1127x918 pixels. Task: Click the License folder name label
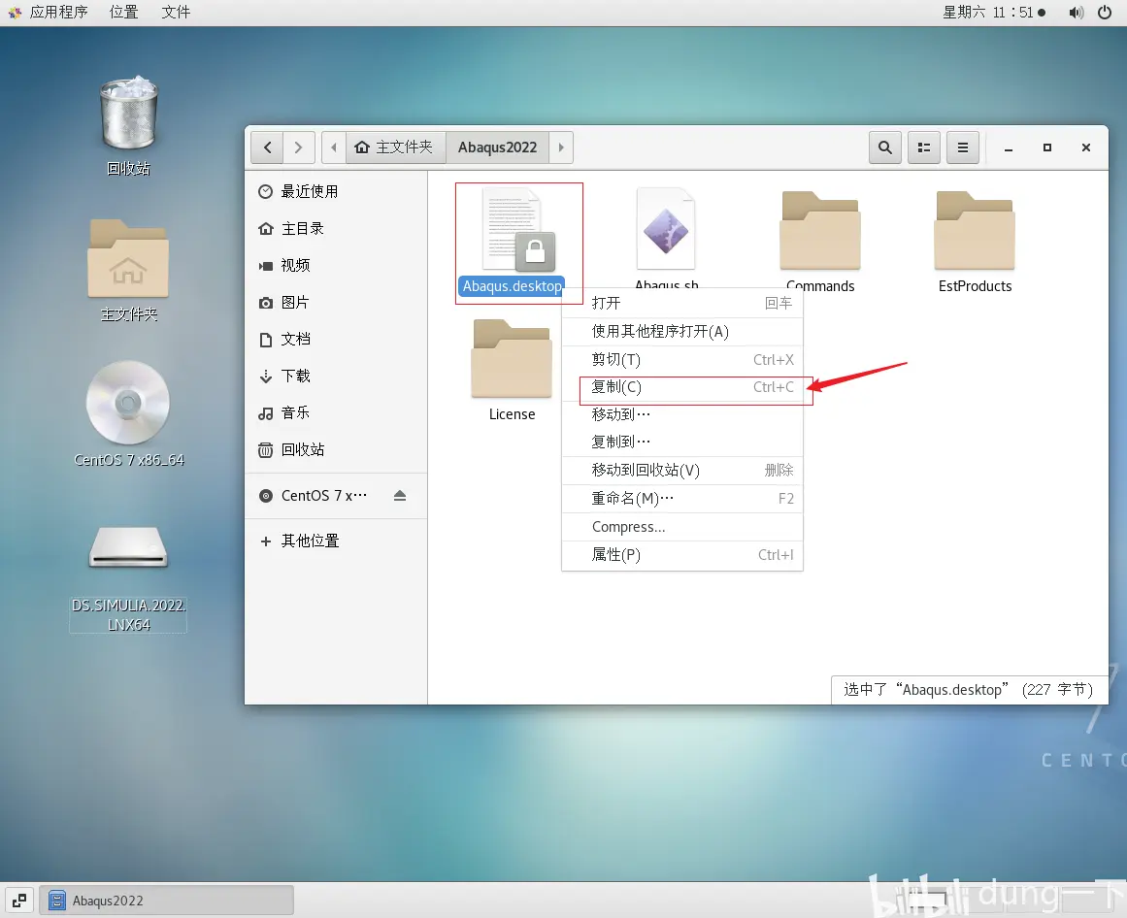[x=512, y=414]
